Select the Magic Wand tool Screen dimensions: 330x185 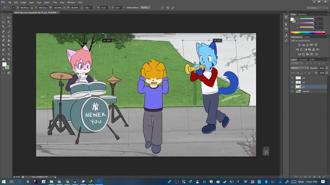tap(9, 22)
